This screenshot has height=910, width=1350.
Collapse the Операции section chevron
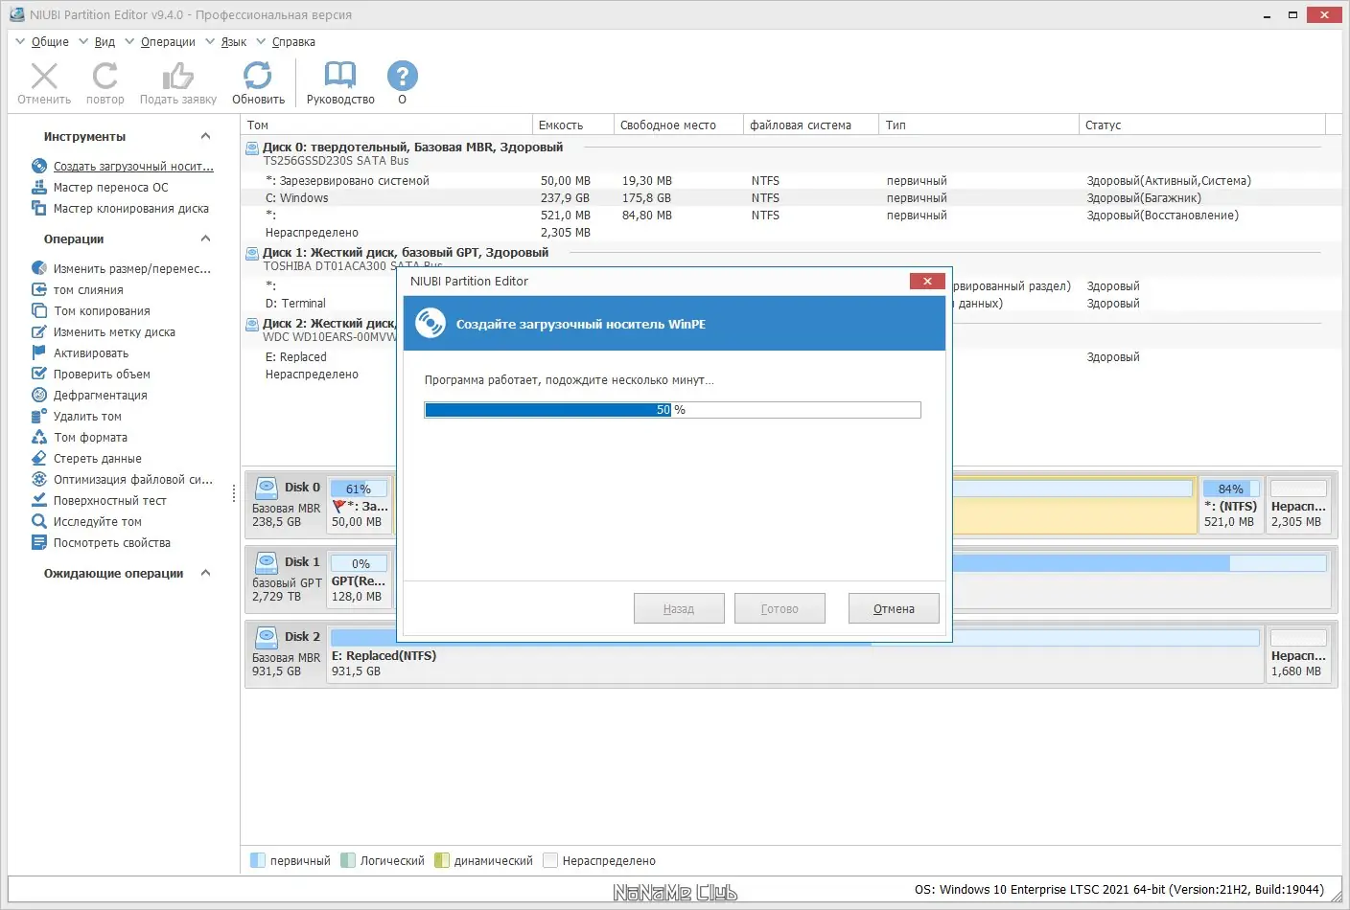point(205,239)
